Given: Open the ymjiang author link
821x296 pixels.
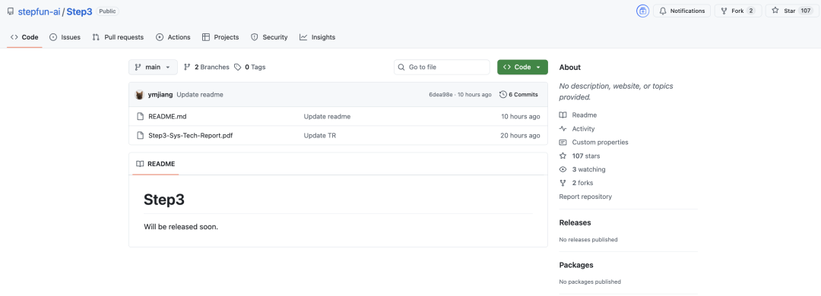Looking at the screenshot, I should 160,95.
